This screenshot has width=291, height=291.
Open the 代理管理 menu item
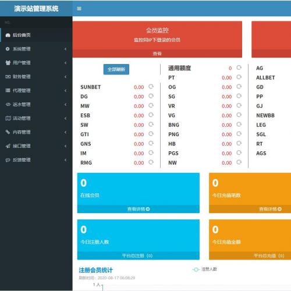(x=36, y=91)
